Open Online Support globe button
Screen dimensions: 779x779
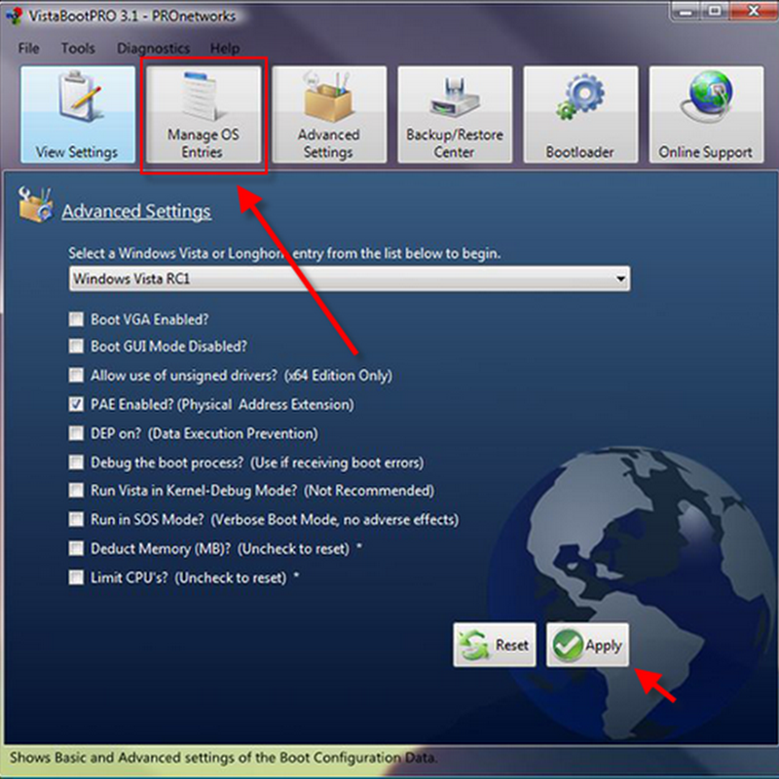706,114
